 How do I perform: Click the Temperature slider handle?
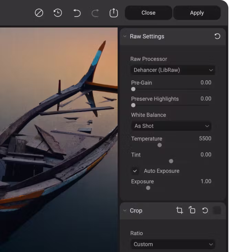coord(160,145)
